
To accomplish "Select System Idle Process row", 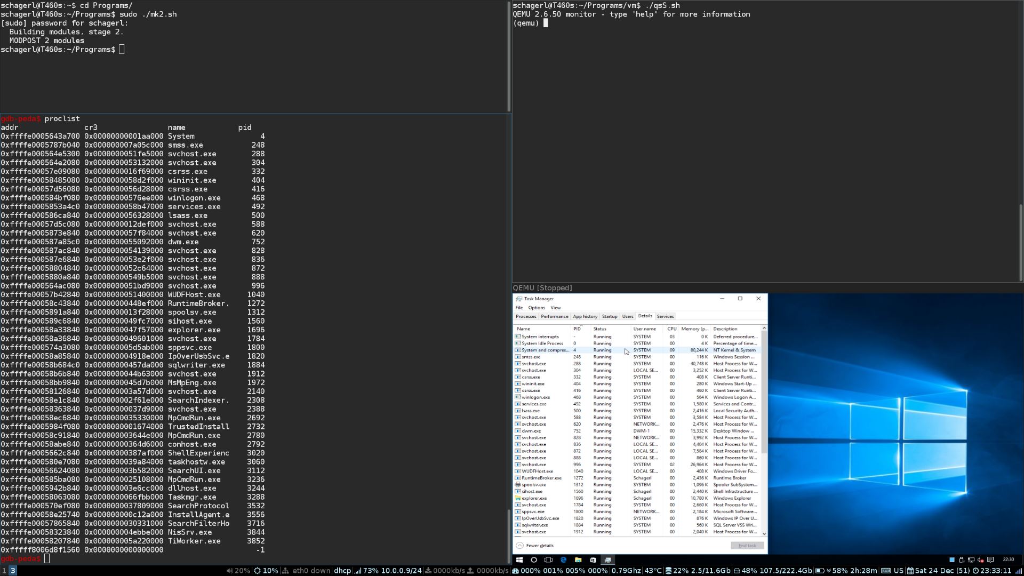I will (x=637, y=343).
